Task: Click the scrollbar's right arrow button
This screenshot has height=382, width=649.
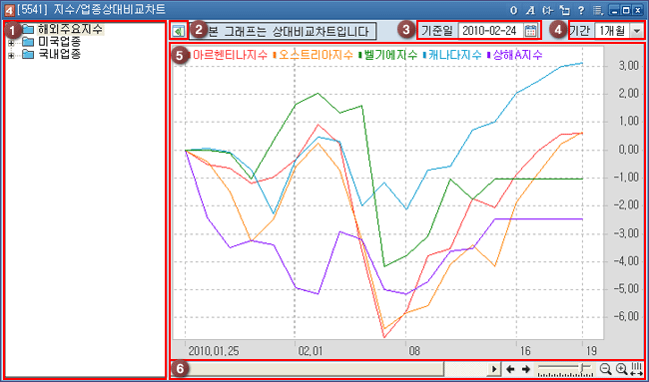Action: pyautogui.click(x=493, y=369)
